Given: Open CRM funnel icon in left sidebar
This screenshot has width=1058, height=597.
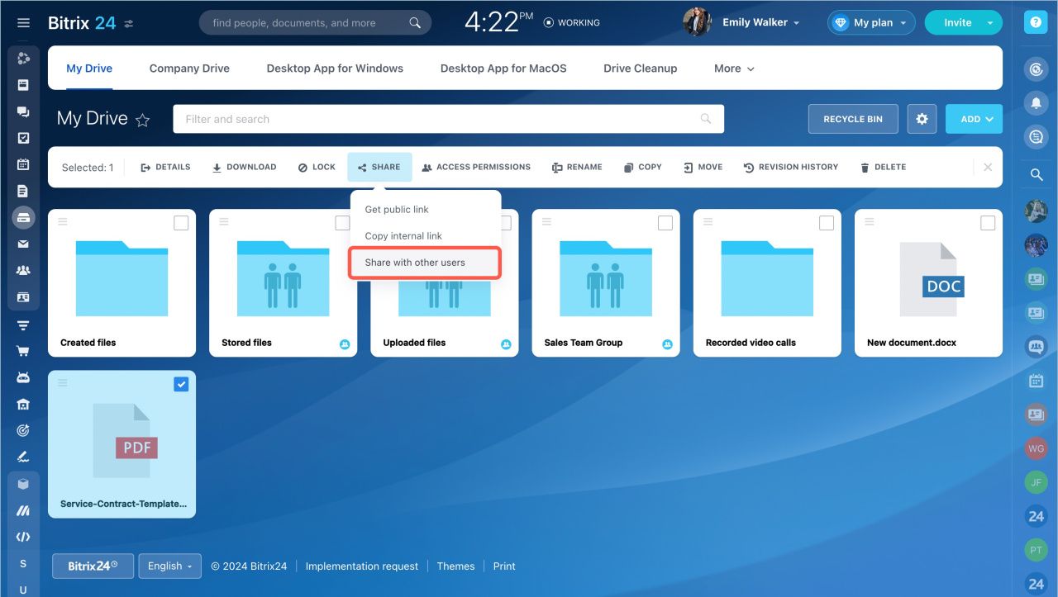Looking at the screenshot, I should 23,325.
